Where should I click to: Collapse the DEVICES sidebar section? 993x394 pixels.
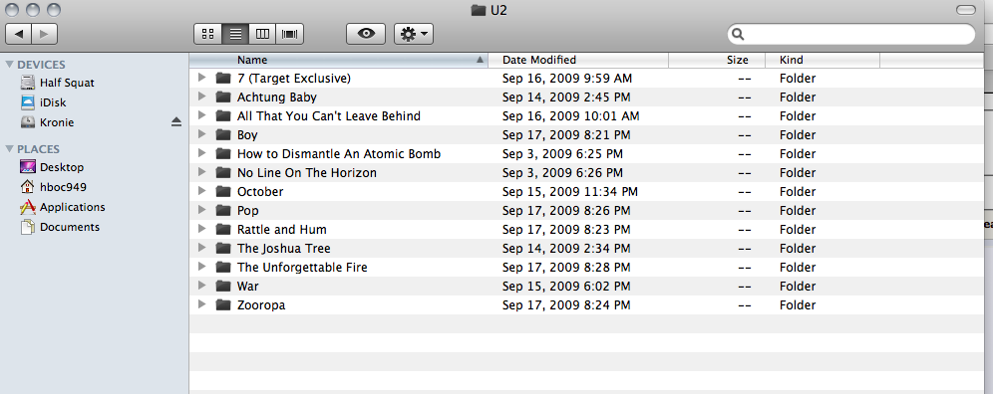[x=10, y=65]
